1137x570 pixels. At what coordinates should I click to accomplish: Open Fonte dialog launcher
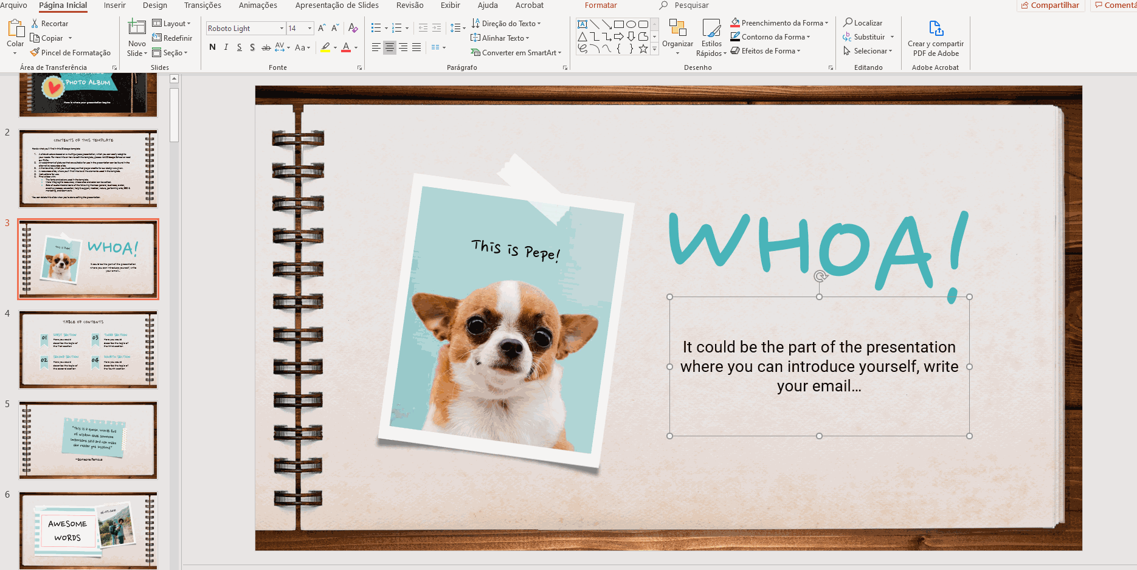pos(359,67)
